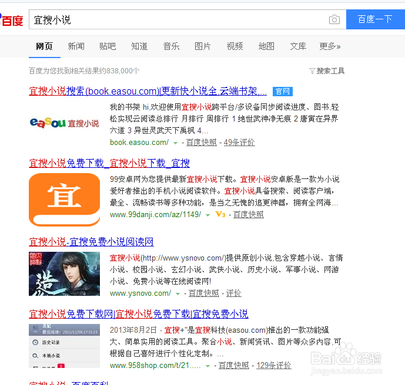This screenshot has width=405, height=385.
Task: Click the camera image search icon
Action: pyautogui.click(x=334, y=19)
